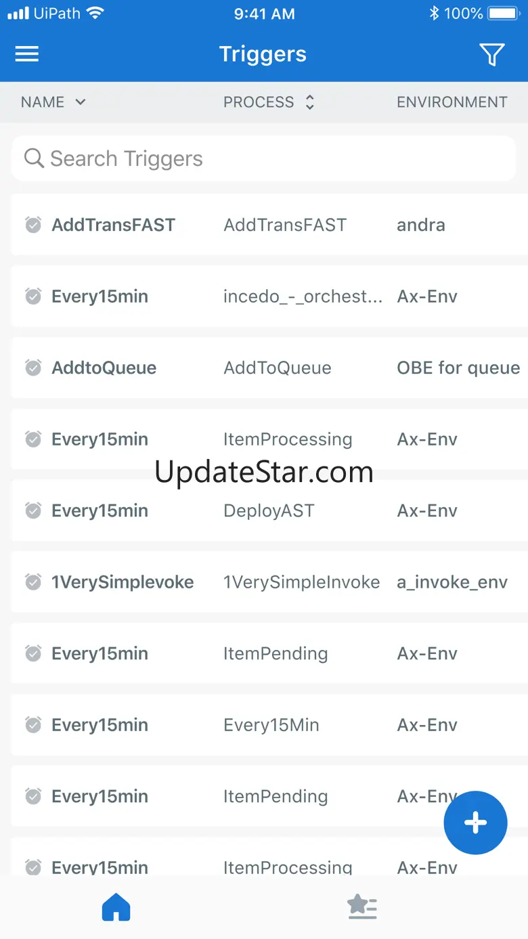
Task: Click the Wi-Fi status icon
Action: (x=95, y=14)
